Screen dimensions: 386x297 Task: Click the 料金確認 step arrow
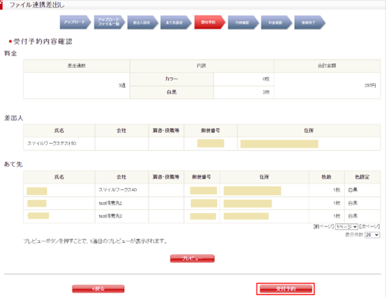tap(276, 23)
